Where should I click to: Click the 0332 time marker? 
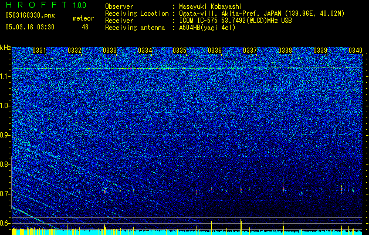[75, 51]
